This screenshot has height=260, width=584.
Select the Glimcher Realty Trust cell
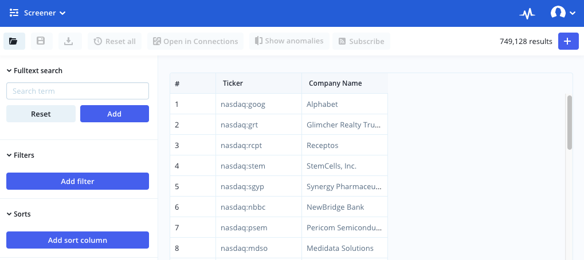[345, 125]
